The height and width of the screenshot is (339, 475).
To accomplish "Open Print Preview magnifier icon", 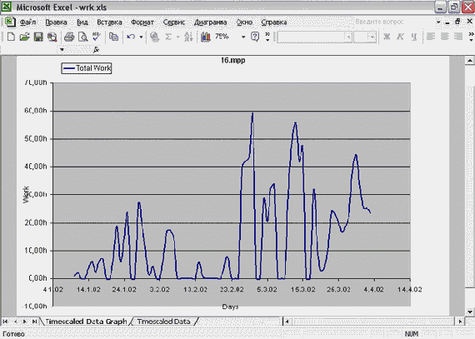I will [x=82, y=37].
